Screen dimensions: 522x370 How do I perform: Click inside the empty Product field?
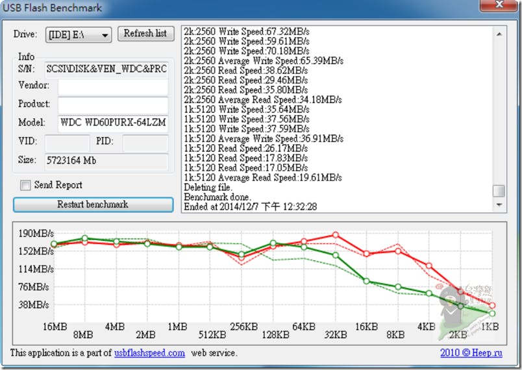coord(112,104)
